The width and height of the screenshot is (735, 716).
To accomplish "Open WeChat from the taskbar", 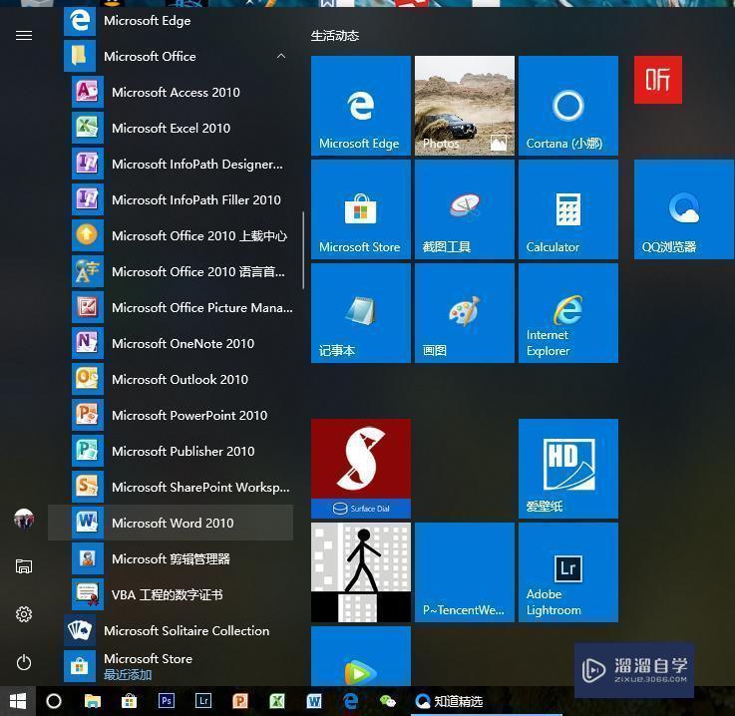I will (388, 701).
